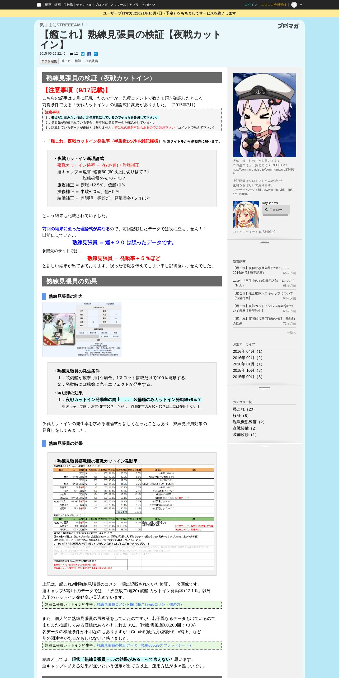
Task: Collapse the profile sidebar section handle
Action: (x=265, y=242)
